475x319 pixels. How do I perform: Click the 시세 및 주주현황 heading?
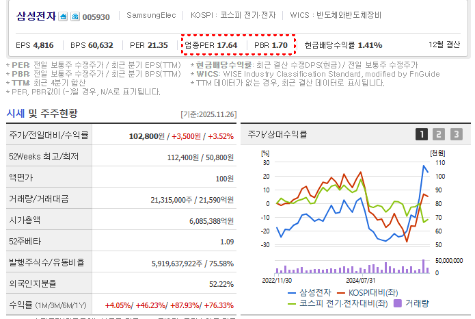(42, 113)
